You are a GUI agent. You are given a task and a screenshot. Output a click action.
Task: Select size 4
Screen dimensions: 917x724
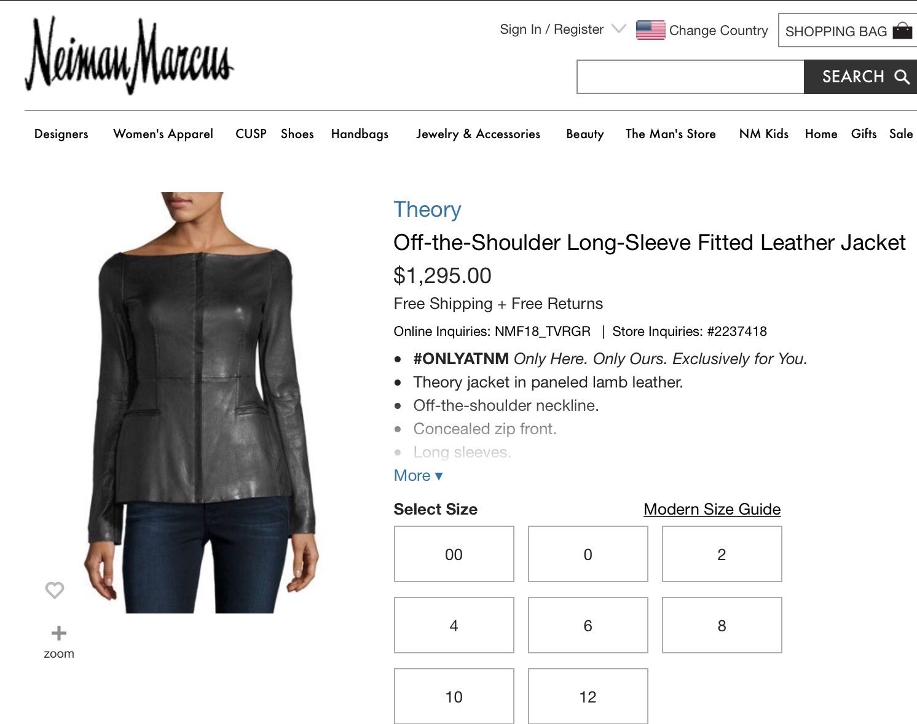[x=454, y=625]
